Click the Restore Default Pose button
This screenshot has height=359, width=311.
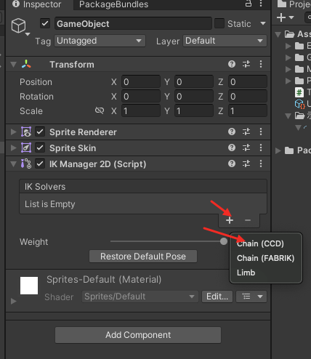[143, 257]
